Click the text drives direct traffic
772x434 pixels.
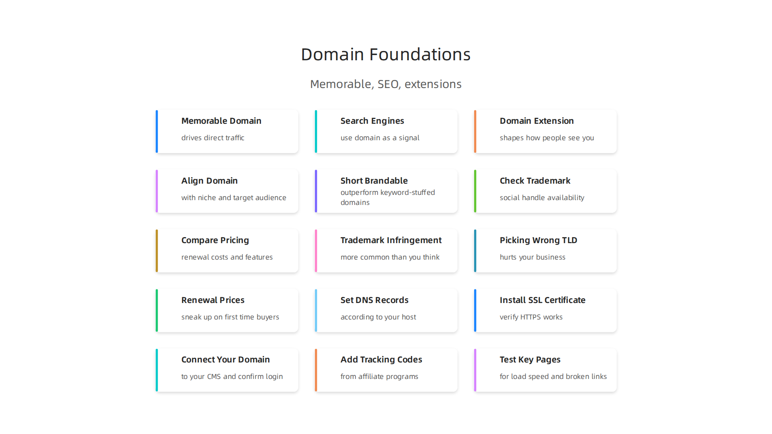213,138
